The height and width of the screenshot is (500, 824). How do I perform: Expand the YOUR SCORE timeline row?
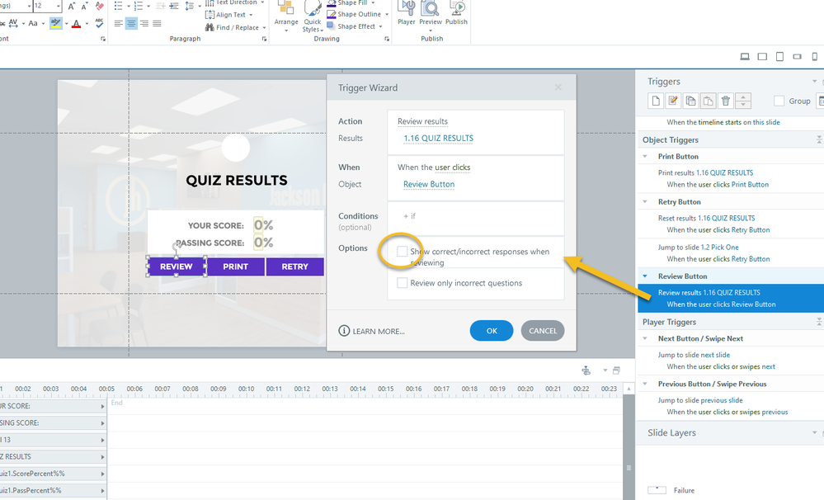click(102, 407)
